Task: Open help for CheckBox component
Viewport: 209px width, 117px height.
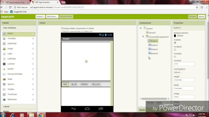Action: coord(33,39)
